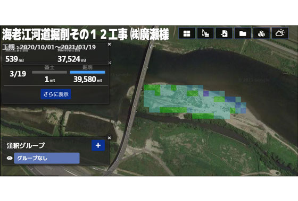Image resolution: width=298 pixels, height=201 pixels.
Task: Click the file import icon
Action: [224, 33]
